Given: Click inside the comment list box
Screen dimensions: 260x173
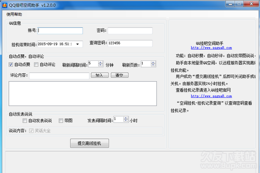Looking at the screenshot, I should point(83,93).
